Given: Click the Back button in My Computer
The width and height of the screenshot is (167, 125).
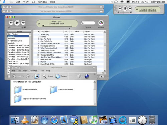Looking at the screenshot, I should pyautogui.click(x=14, y=76).
